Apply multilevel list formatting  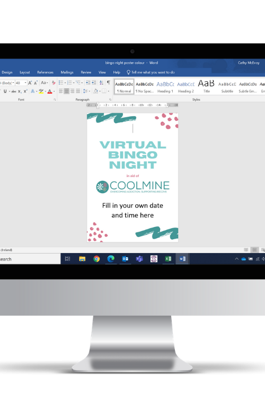[x=78, y=83]
